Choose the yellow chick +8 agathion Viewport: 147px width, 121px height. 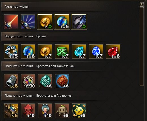click(x=79, y=111)
